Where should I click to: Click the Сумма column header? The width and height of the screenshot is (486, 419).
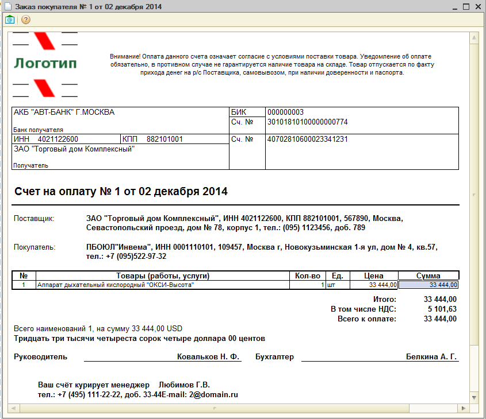coord(428,276)
